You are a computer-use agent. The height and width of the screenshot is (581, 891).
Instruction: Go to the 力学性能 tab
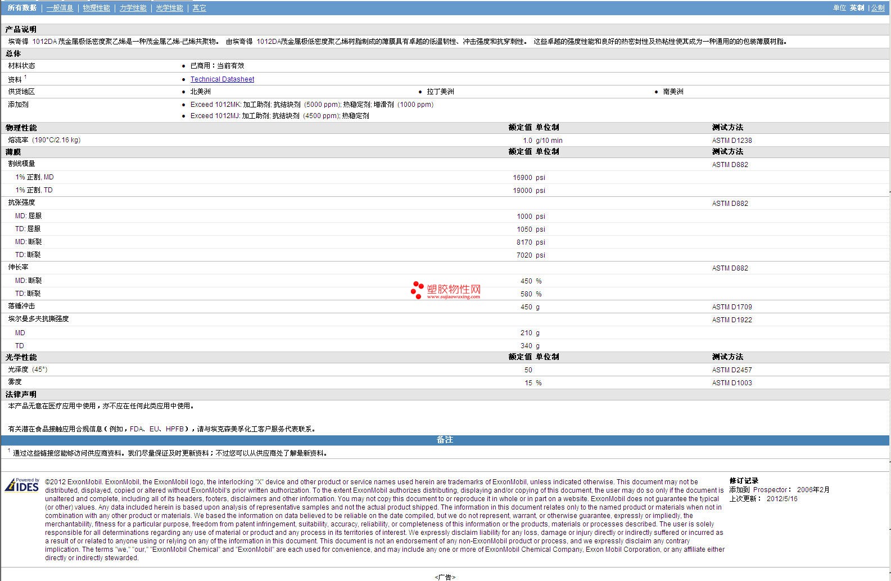[x=133, y=8]
